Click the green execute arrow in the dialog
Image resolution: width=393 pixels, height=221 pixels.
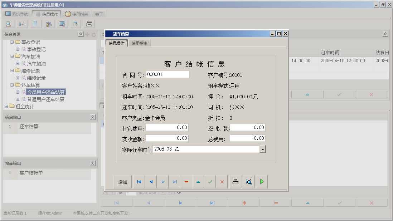coord(262,182)
